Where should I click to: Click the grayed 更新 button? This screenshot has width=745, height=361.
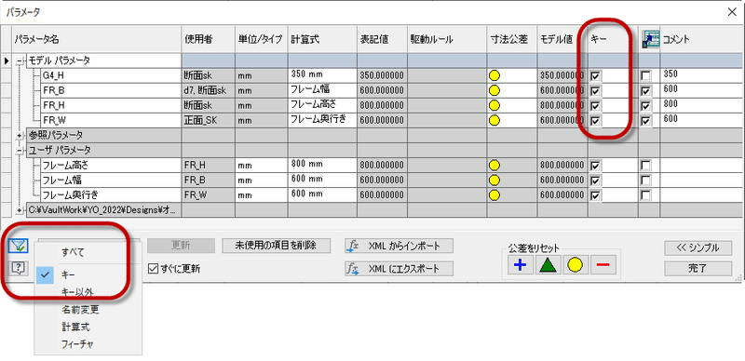(181, 246)
